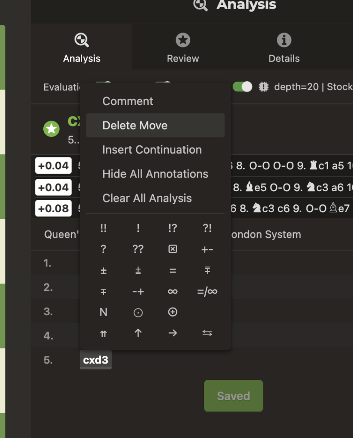Apply the infinity unclear position symbol

click(x=173, y=291)
